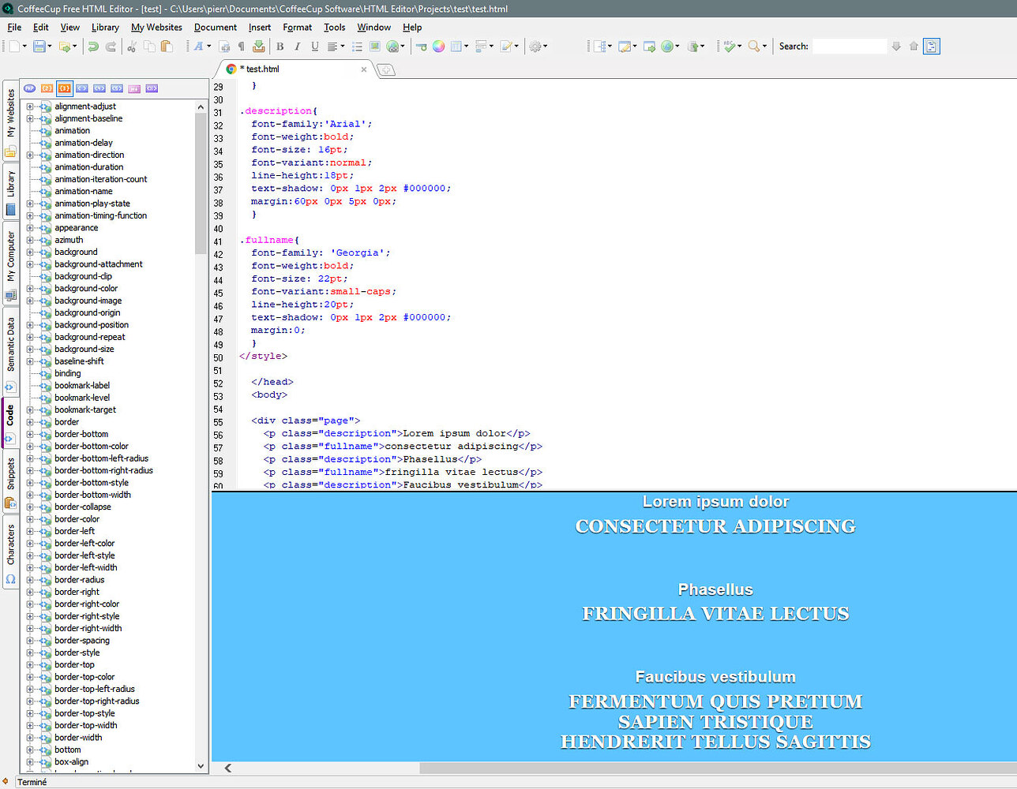Expand the alignment-adjust tree node

tap(30, 107)
